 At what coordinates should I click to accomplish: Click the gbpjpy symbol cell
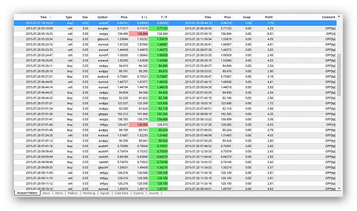click(103, 114)
